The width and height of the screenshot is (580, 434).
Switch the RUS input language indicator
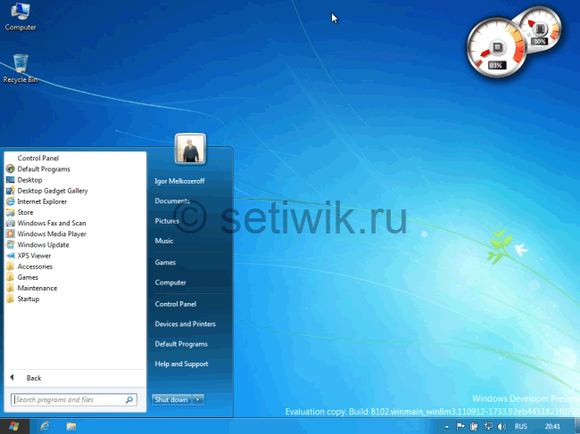520,427
